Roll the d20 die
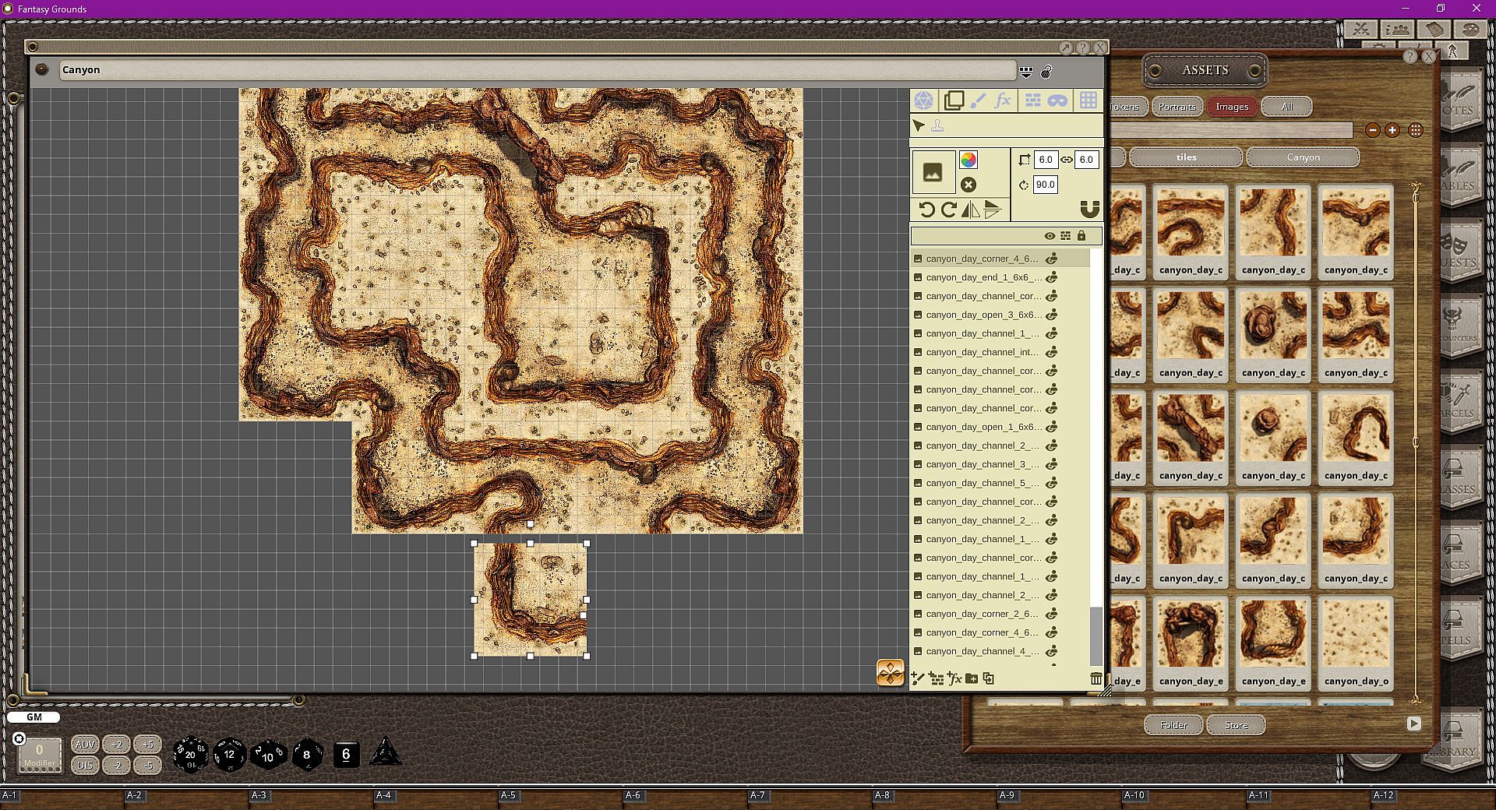Screen dimensions: 1496x810 point(190,754)
